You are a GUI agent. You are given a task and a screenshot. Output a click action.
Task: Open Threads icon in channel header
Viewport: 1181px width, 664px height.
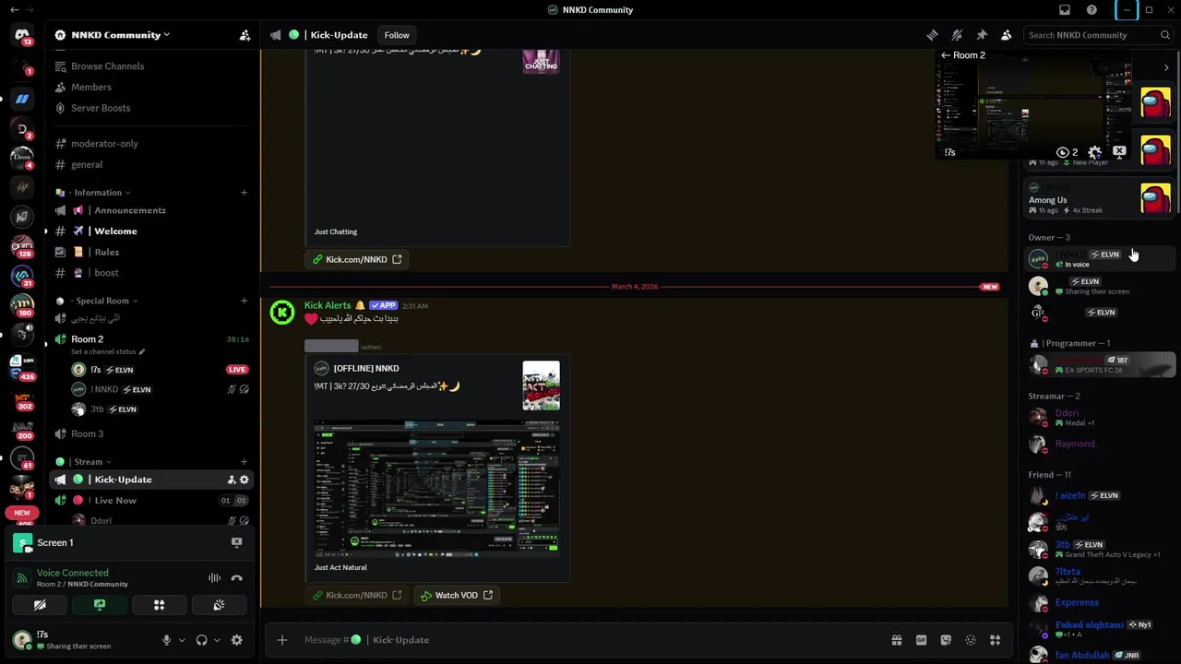932,35
